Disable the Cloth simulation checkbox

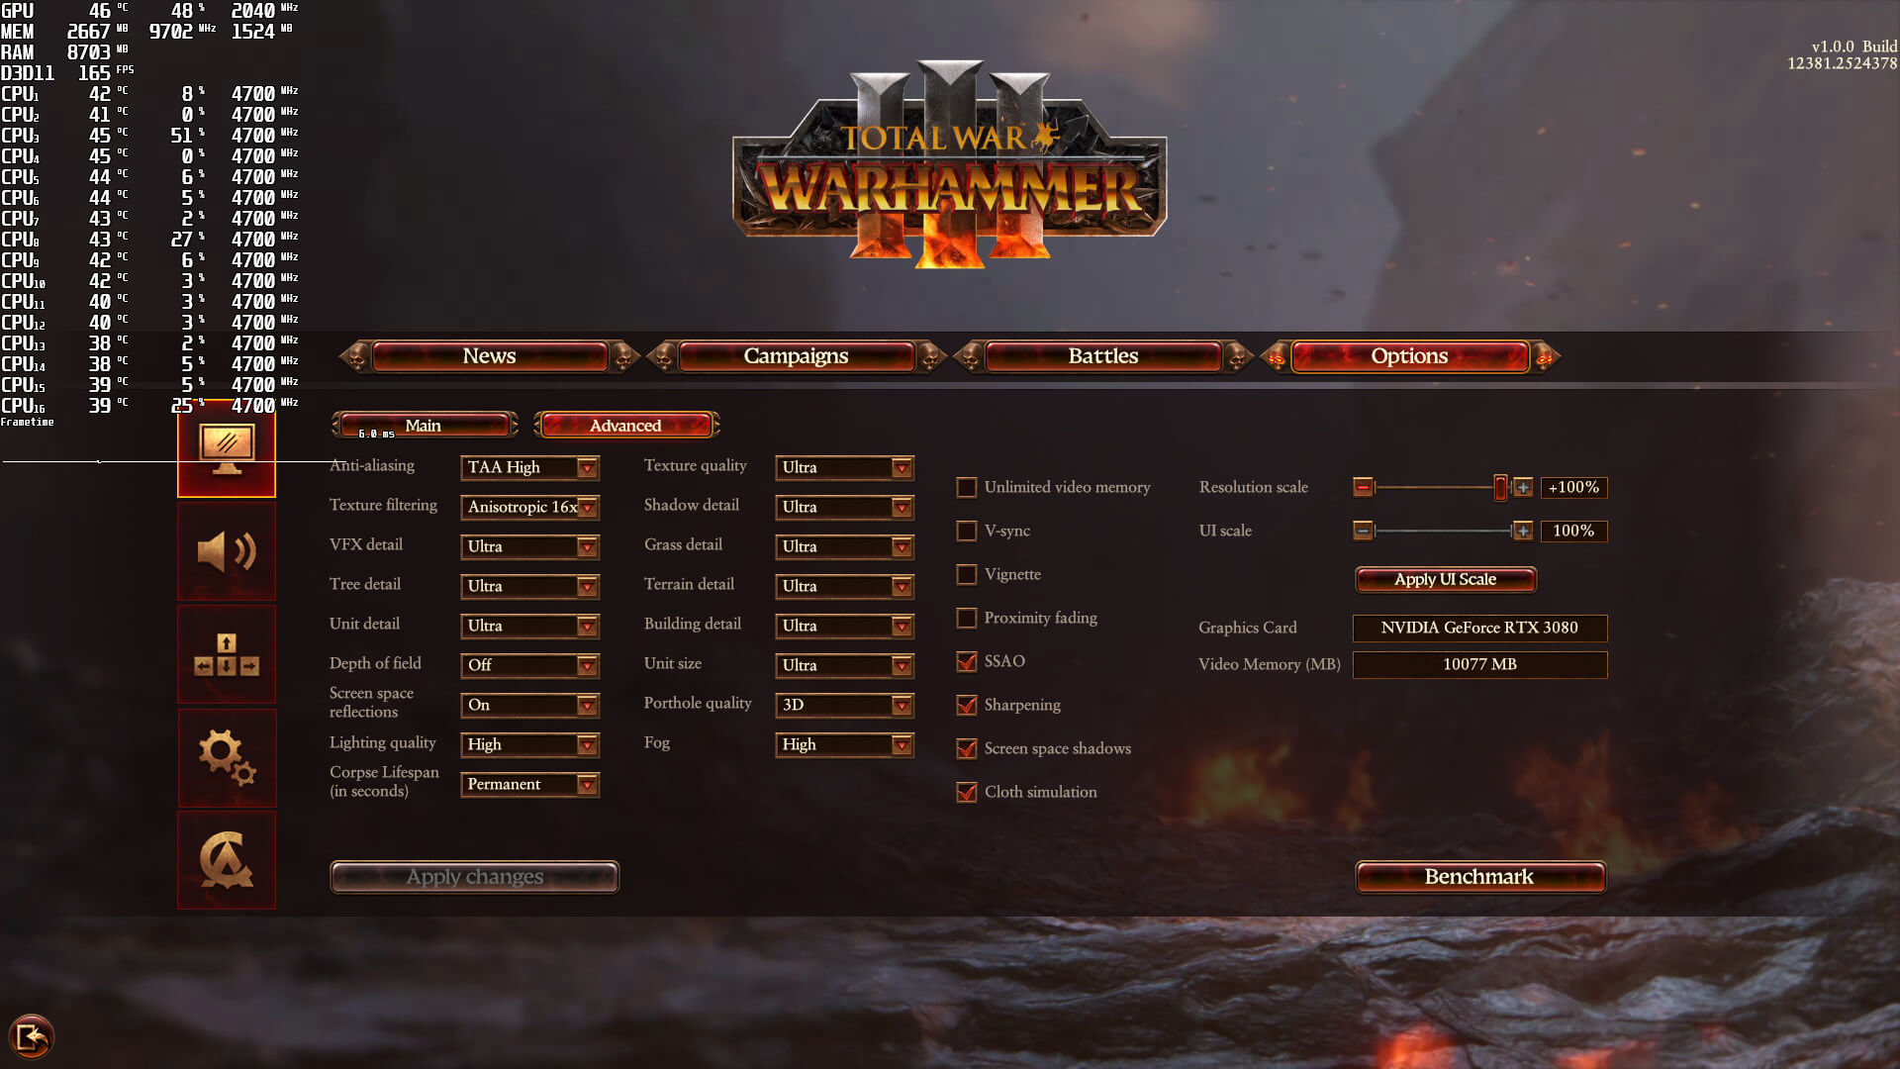(967, 791)
